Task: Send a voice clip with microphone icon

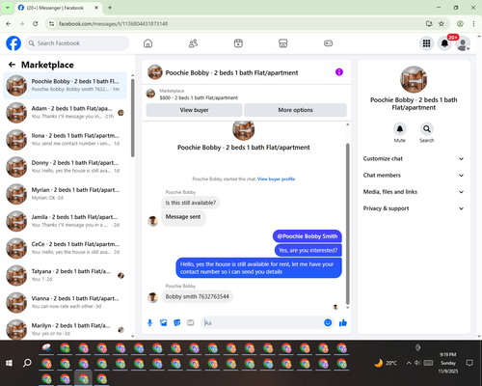Action: coord(149,322)
